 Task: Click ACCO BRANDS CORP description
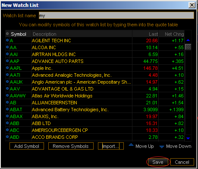(x=55, y=137)
